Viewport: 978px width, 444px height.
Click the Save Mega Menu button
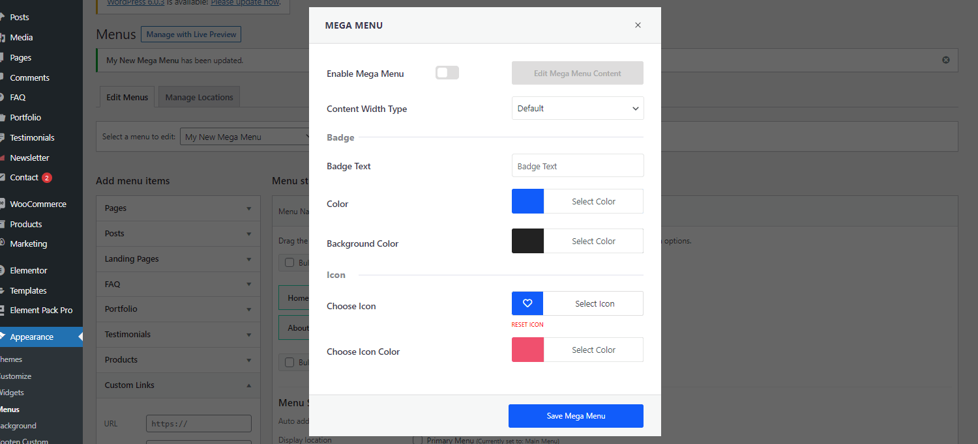[576, 416]
